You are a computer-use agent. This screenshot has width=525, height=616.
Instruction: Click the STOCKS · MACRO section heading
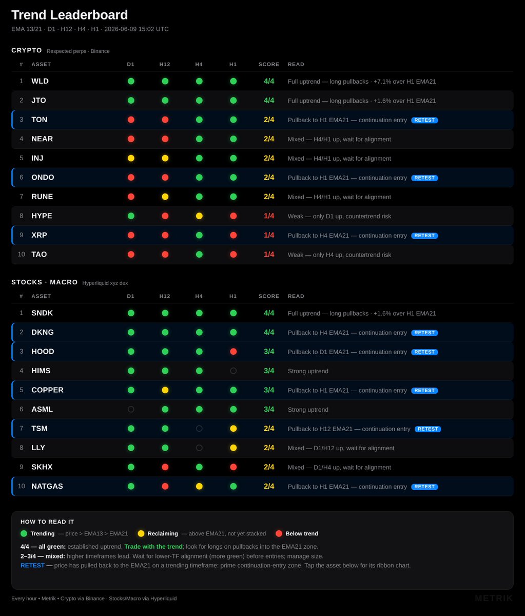tap(45, 282)
